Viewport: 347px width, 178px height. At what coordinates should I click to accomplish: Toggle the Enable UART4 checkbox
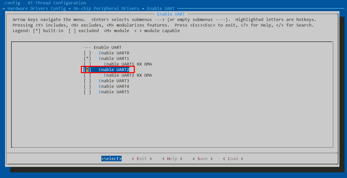coord(87,86)
